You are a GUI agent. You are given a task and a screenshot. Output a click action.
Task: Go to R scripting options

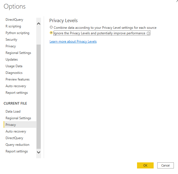(13, 26)
